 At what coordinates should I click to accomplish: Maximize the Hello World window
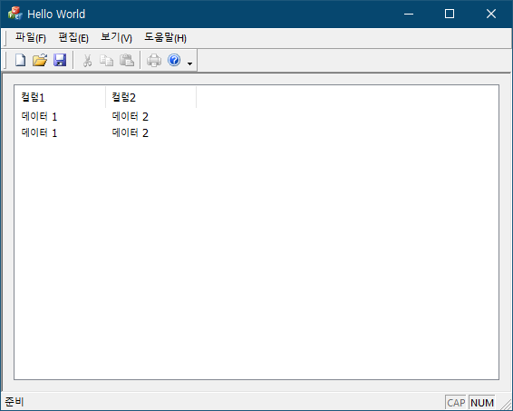tap(450, 14)
